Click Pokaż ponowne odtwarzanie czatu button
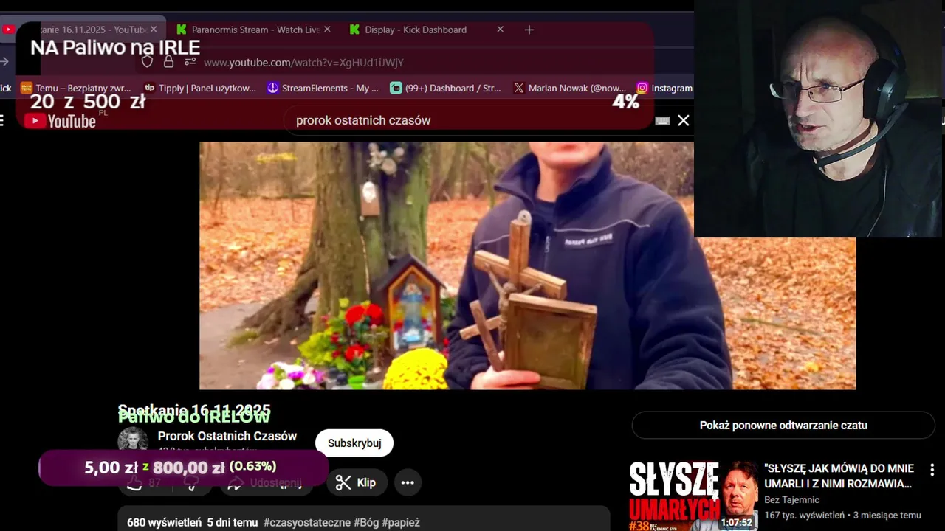 point(783,426)
